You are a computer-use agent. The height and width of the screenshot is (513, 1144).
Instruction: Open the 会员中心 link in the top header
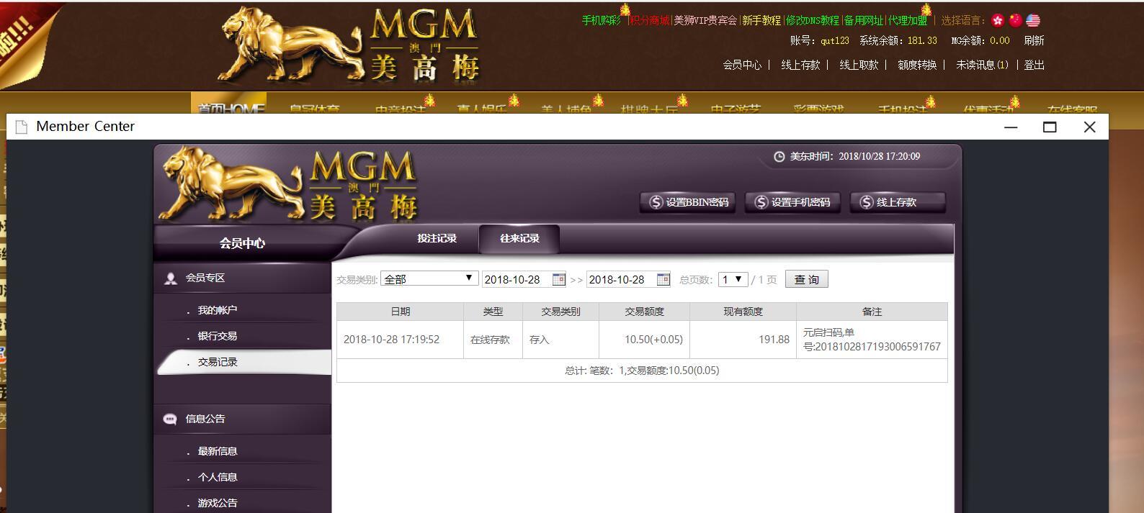pos(742,65)
